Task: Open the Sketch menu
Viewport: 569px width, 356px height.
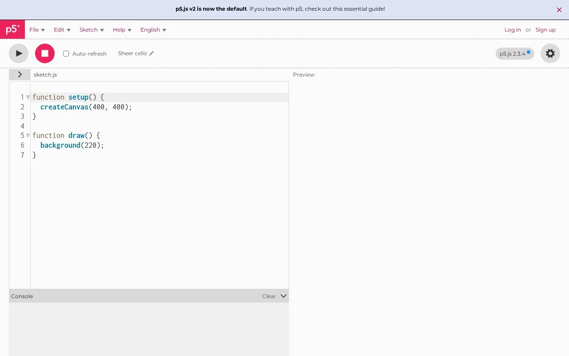Action: click(92, 30)
